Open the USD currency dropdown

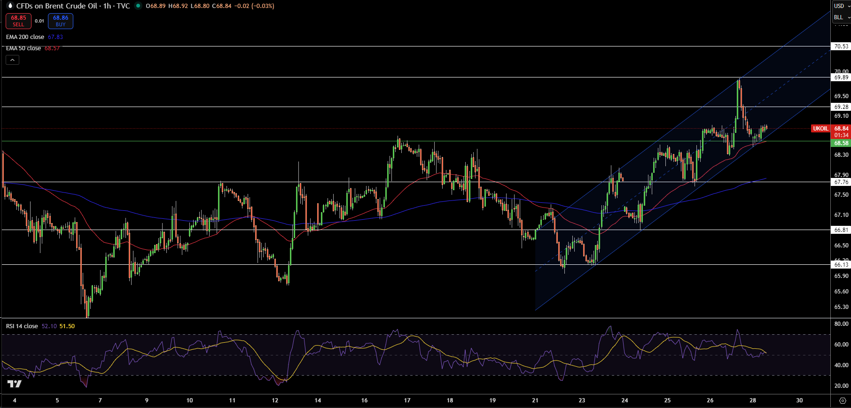click(842, 6)
